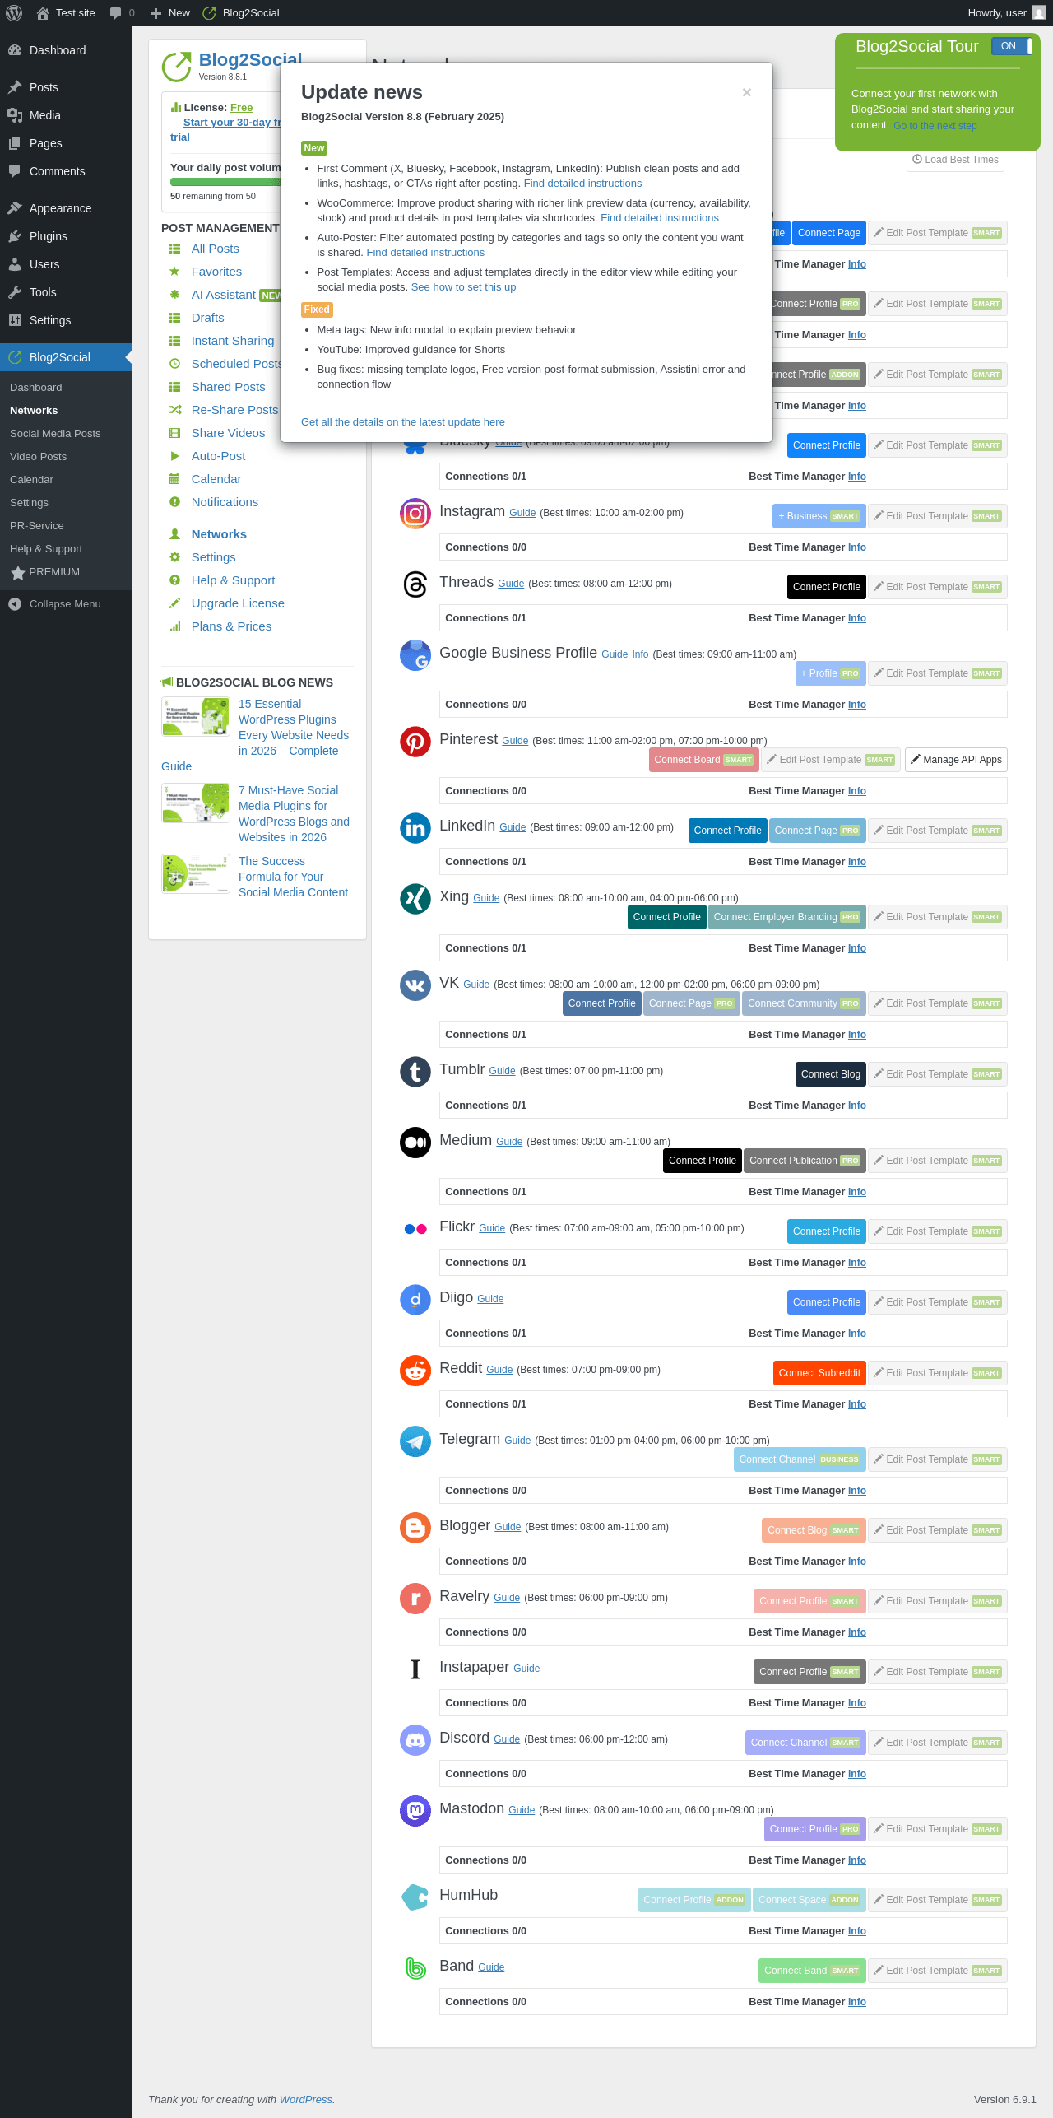Click the Mastodon network icon
The width and height of the screenshot is (1053, 2118).
pos(415,1811)
